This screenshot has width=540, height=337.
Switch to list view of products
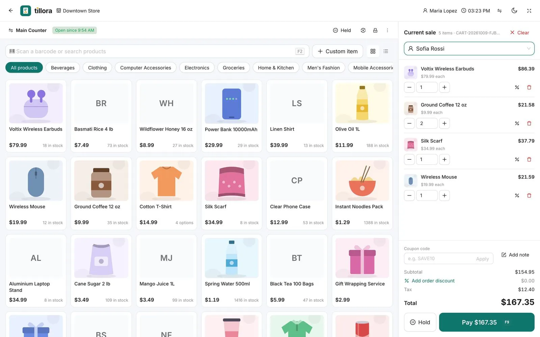(x=386, y=51)
